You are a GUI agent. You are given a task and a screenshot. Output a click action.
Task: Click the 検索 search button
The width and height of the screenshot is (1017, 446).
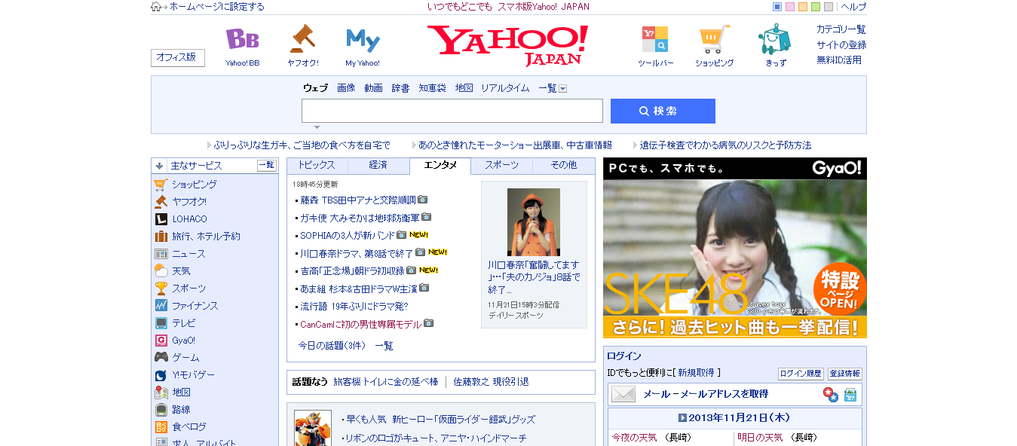[x=663, y=111]
